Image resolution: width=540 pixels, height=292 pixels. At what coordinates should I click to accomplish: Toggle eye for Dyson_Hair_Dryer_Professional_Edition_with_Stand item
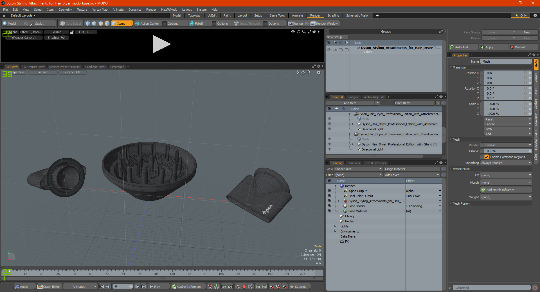point(329,144)
